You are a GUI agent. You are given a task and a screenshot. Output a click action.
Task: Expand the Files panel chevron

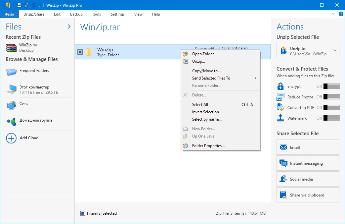coord(69,27)
